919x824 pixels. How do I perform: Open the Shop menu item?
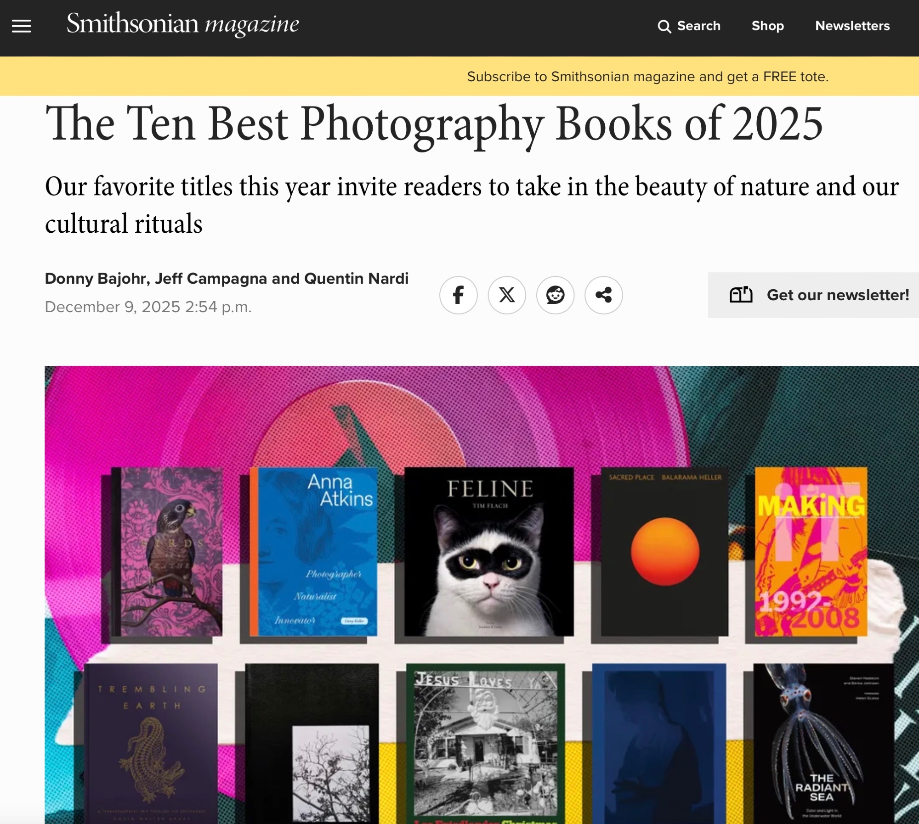[767, 26]
